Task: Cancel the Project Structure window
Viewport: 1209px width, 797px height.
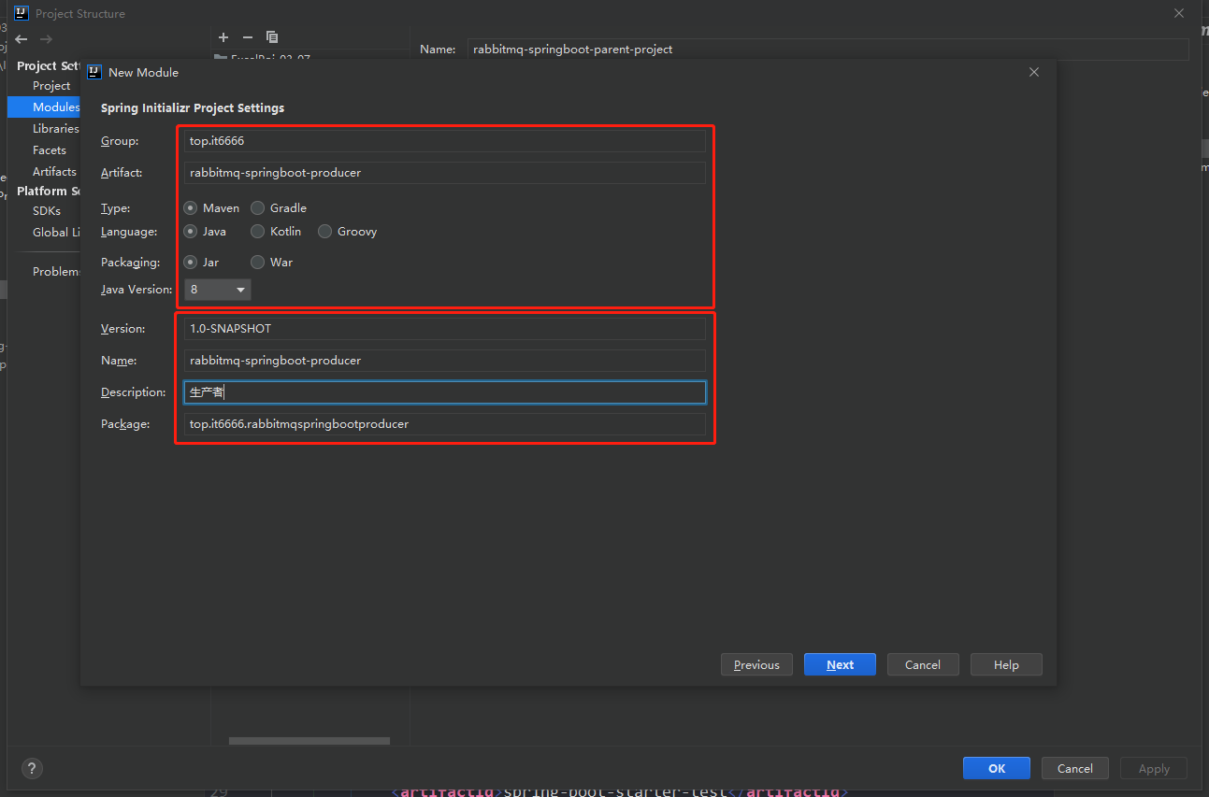Action: coord(1075,769)
